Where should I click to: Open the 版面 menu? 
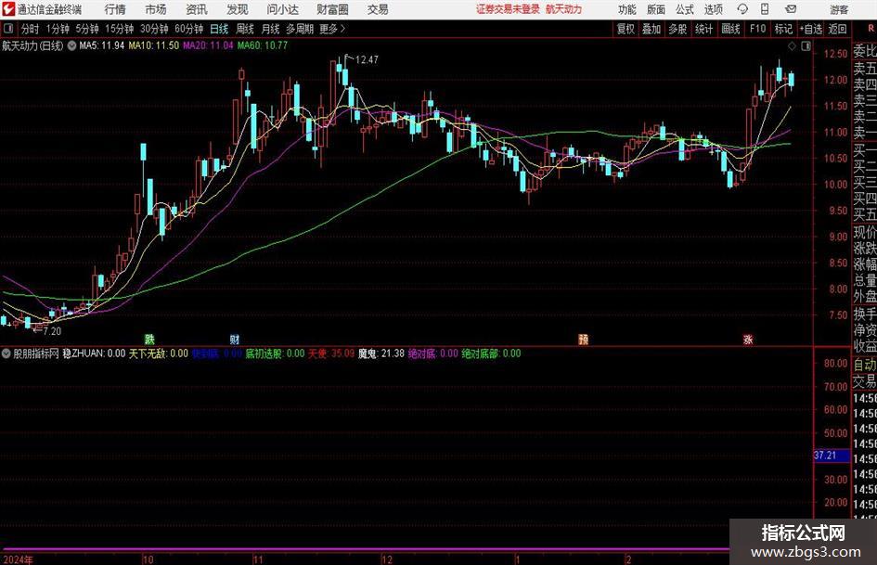655,9
